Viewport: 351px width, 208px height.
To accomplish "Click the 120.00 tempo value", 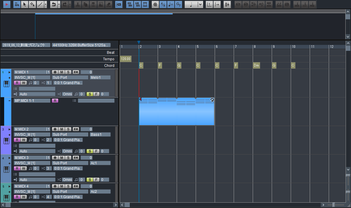I will 126,59.
